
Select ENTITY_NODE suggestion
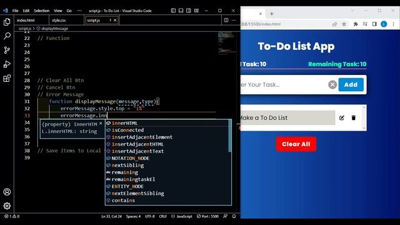pyautogui.click(x=167, y=186)
